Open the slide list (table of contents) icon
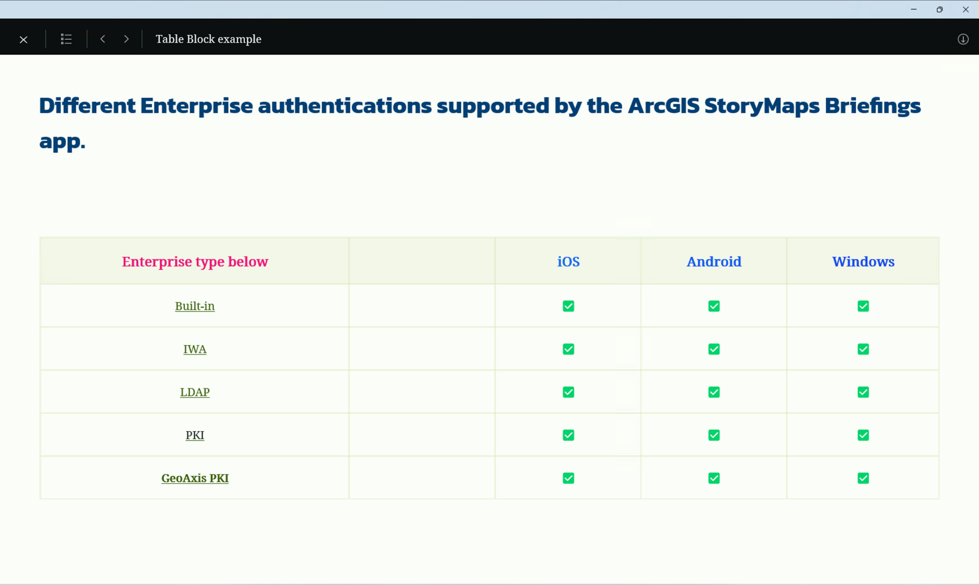This screenshot has height=585, width=979. [x=66, y=39]
